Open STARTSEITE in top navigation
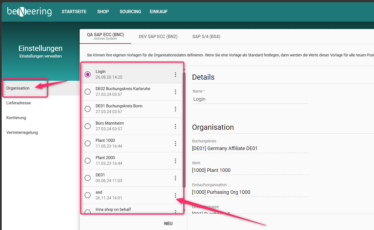Image resolution: width=374 pixels, height=230 pixels. click(74, 12)
